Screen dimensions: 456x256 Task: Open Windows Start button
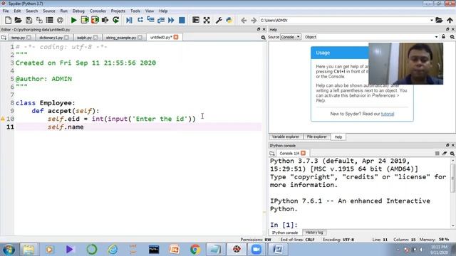pos(9,250)
